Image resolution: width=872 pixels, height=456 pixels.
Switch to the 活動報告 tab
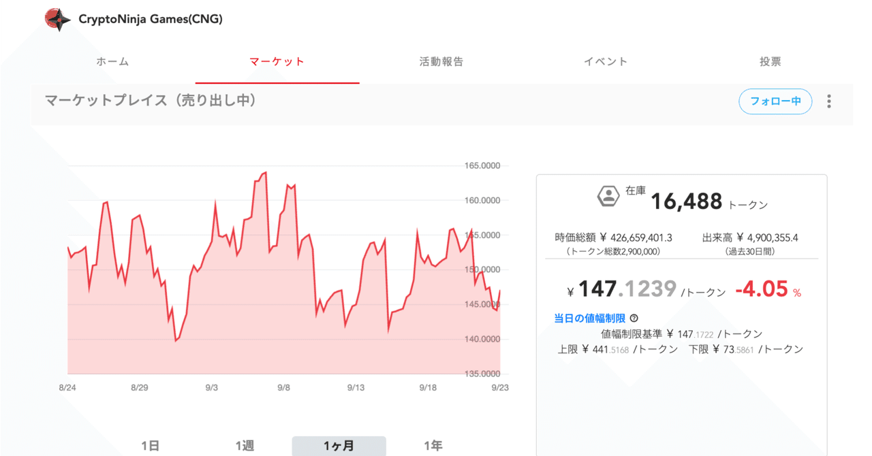[441, 61]
